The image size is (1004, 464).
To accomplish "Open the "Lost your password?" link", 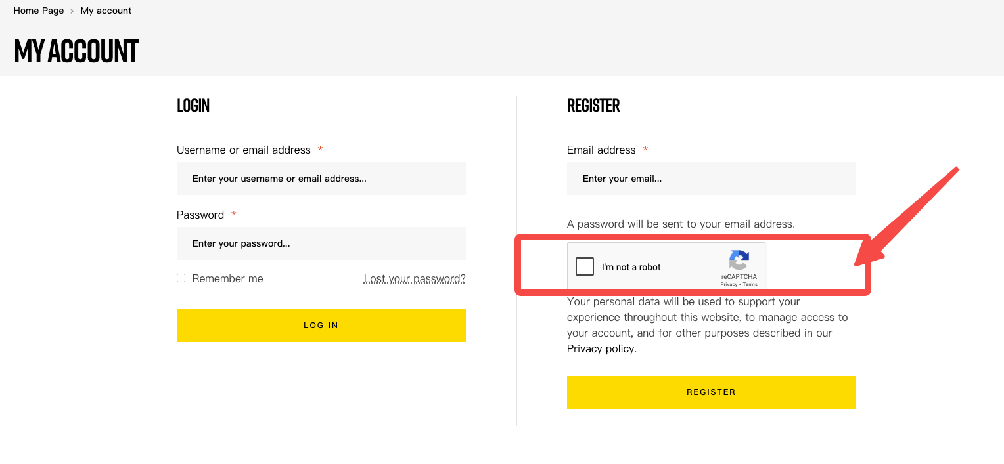I will (415, 279).
